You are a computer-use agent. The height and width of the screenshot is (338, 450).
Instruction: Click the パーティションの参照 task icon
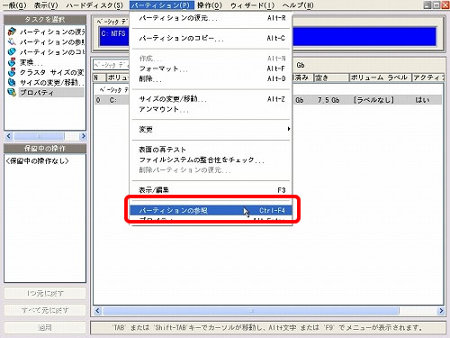pos(12,41)
